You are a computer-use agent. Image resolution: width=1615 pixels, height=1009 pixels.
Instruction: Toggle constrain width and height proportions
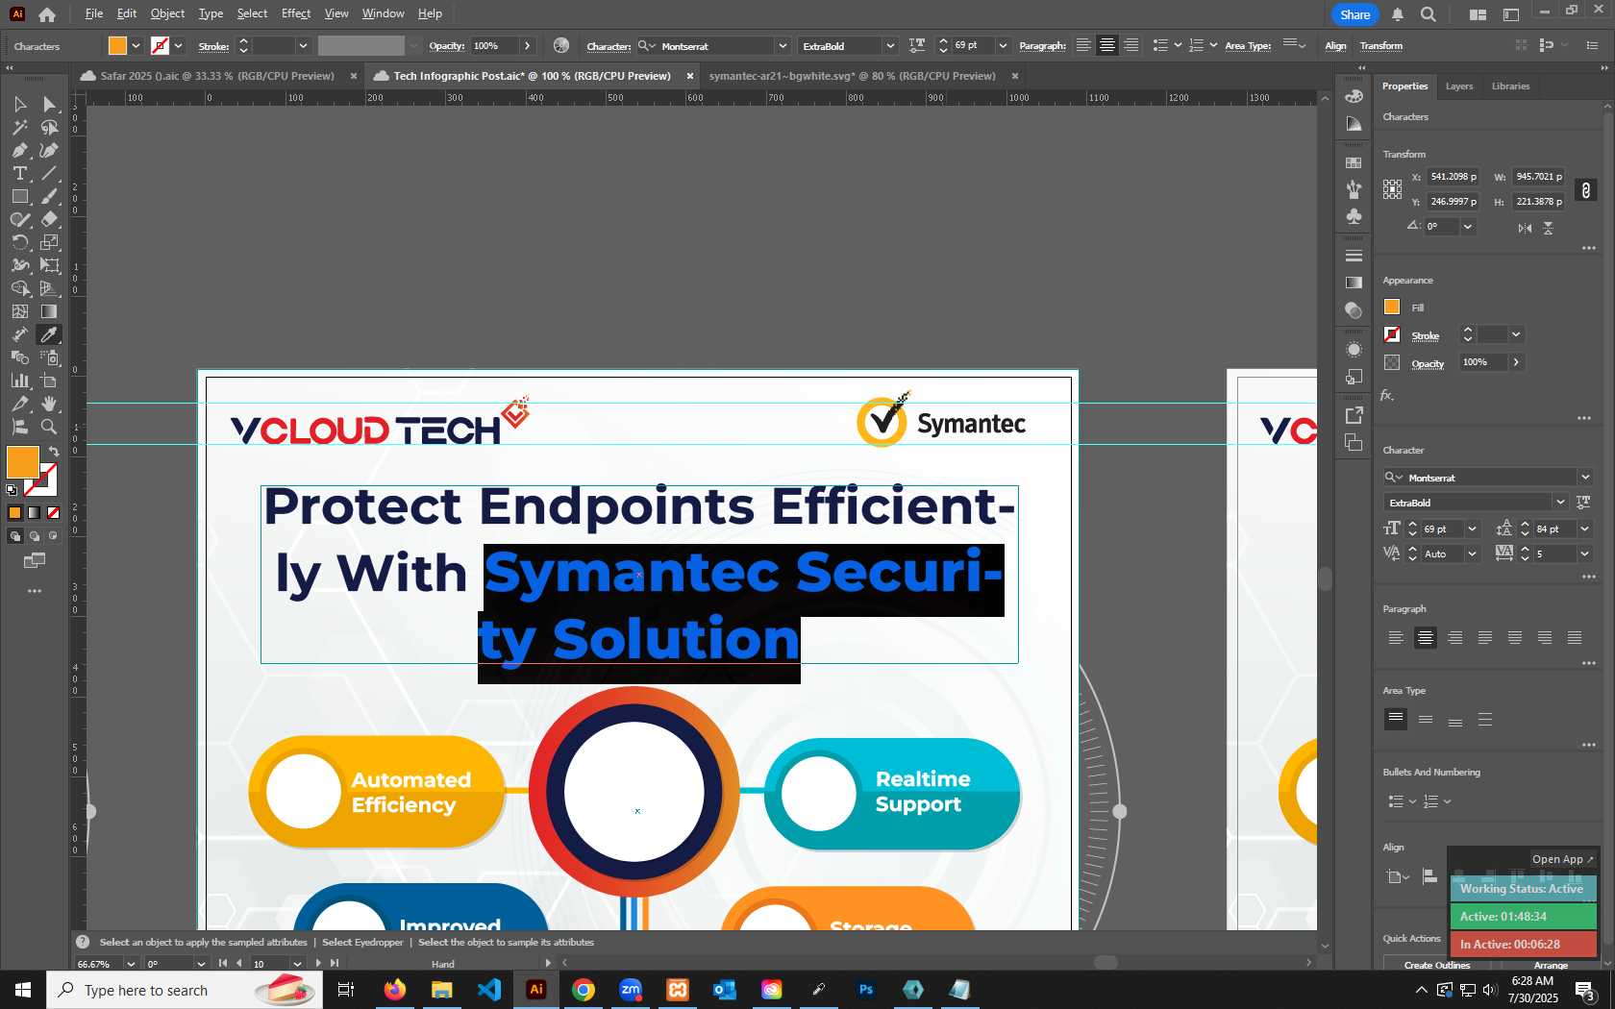click(x=1586, y=190)
